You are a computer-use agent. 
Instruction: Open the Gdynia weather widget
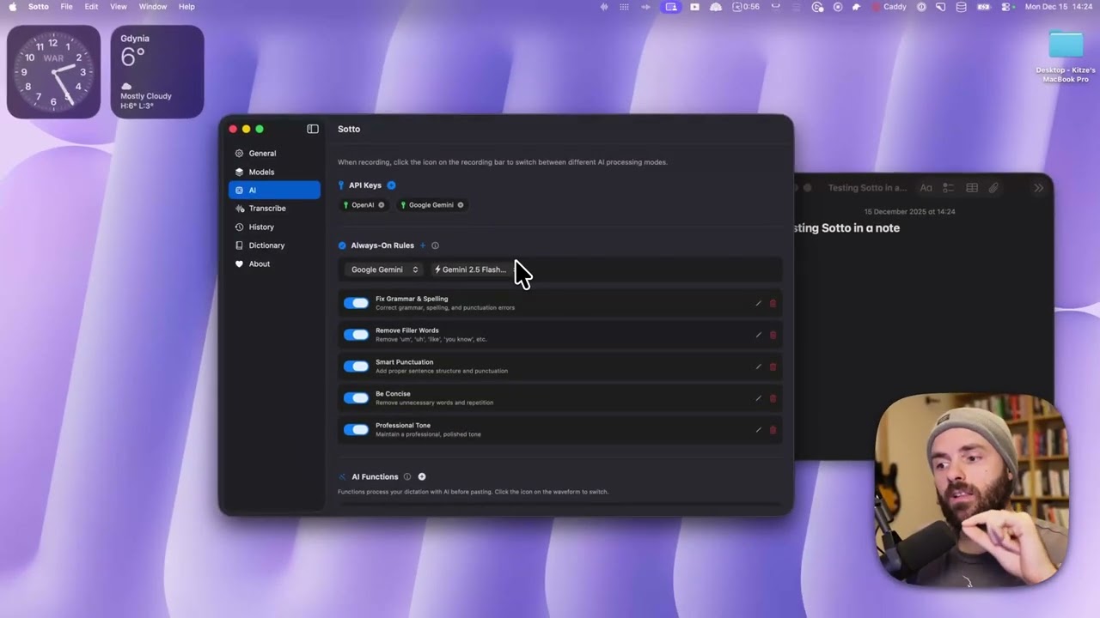[157, 71]
